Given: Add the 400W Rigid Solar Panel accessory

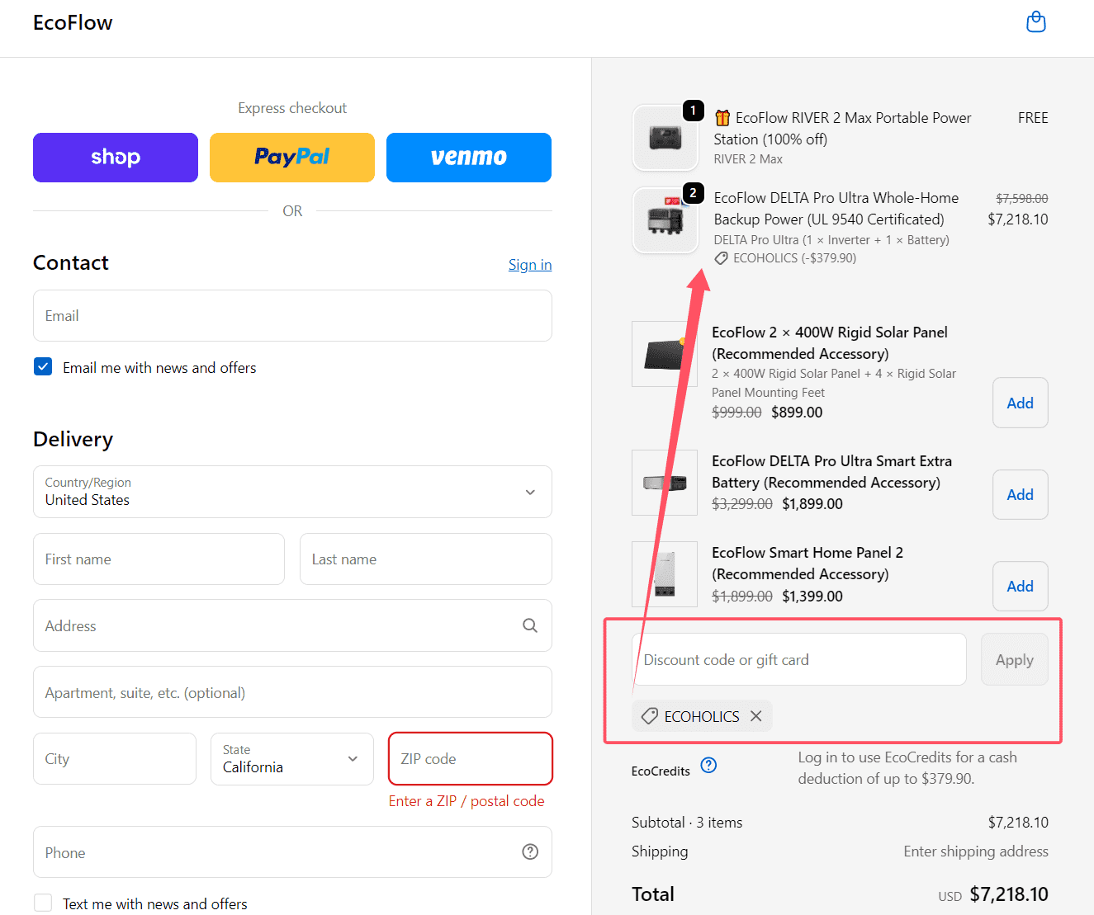Looking at the screenshot, I should click(x=1021, y=403).
